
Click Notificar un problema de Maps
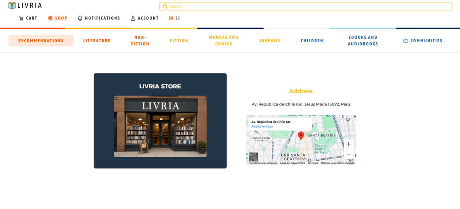click(338, 163)
